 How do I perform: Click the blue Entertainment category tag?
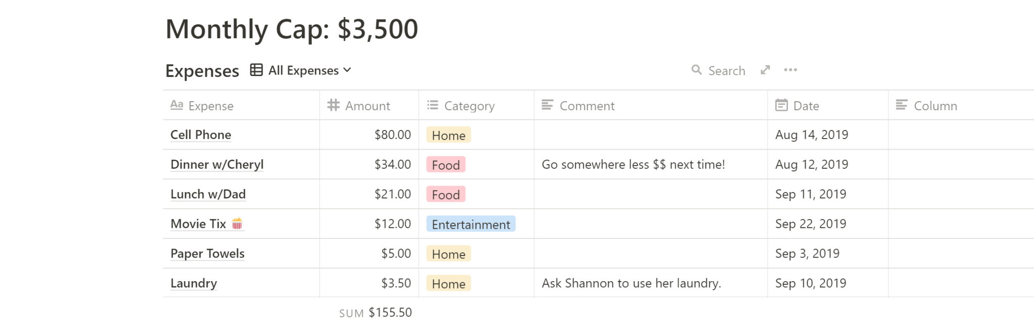471,224
